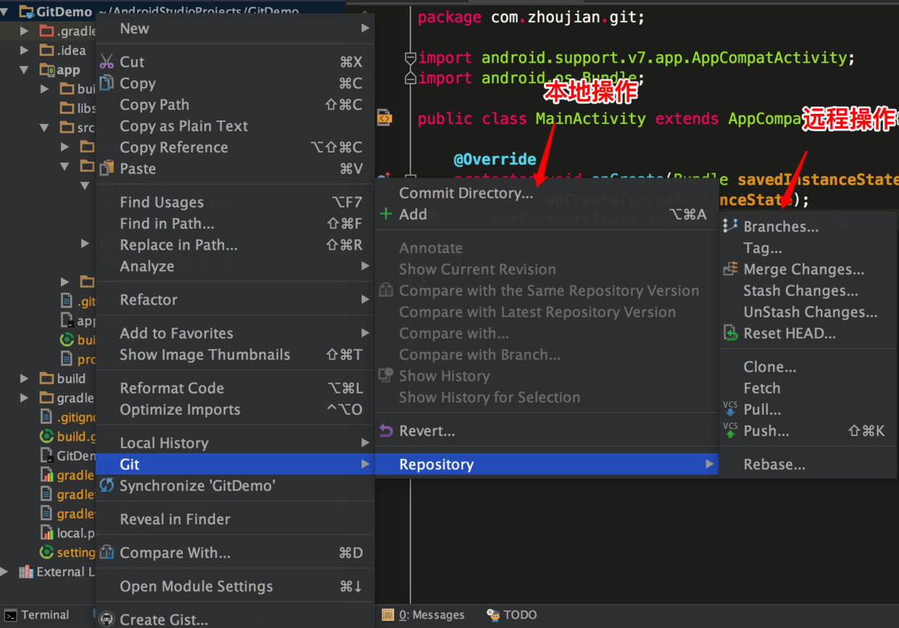The image size is (899, 628).
Task: Click the Reset HEAD icon
Action: (730, 334)
